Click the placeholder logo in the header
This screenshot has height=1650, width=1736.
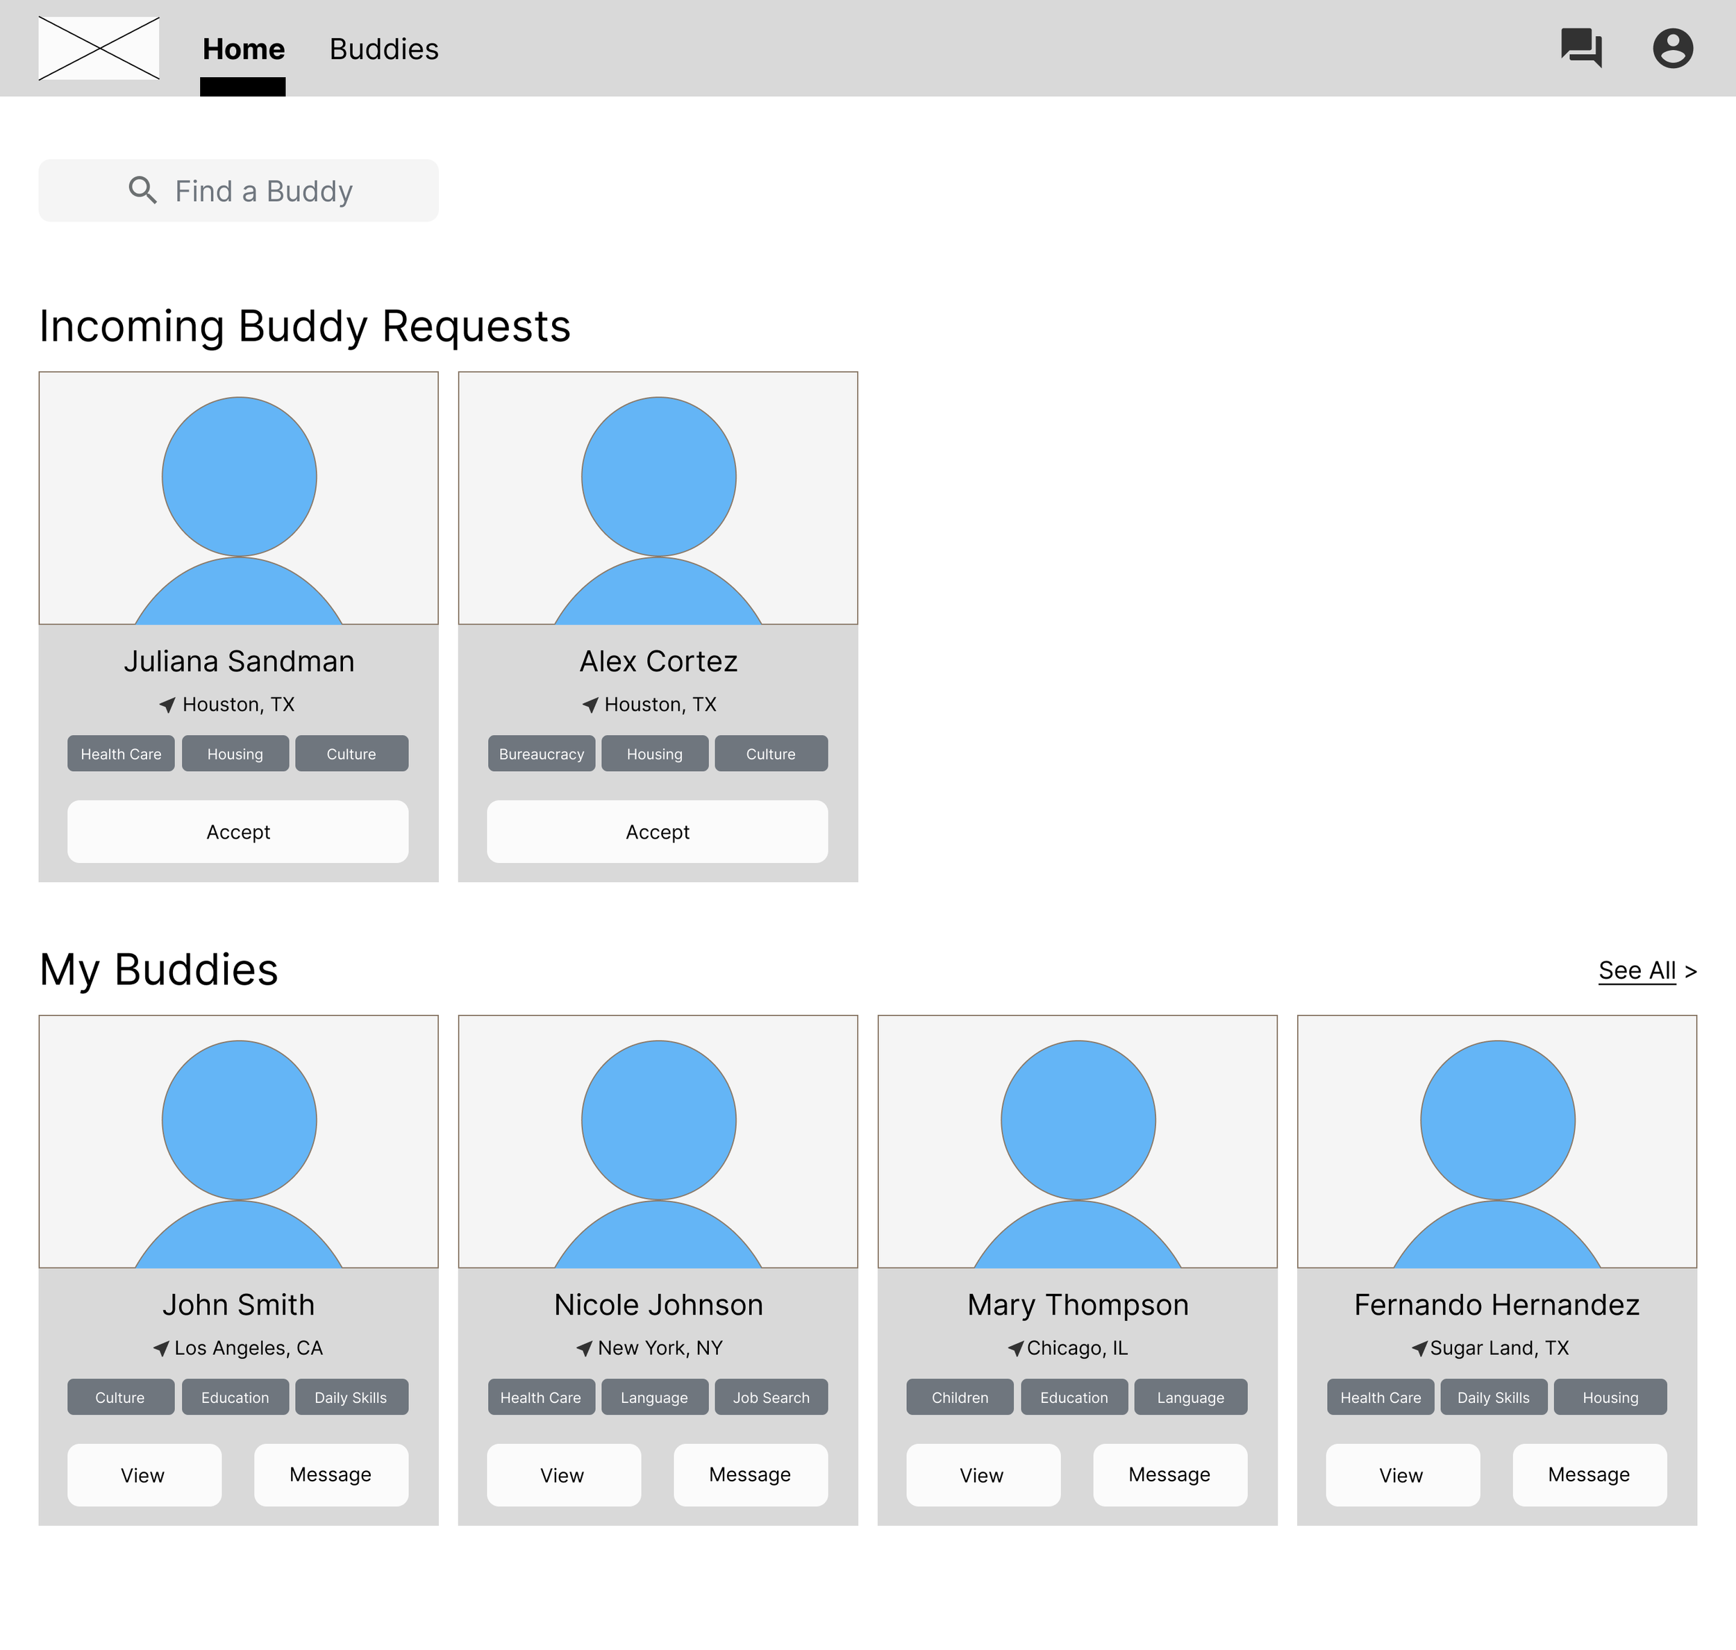[99, 49]
